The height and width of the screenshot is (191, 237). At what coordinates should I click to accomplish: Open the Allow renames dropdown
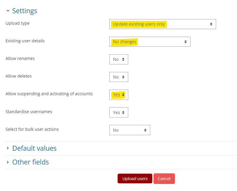(x=118, y=59)
